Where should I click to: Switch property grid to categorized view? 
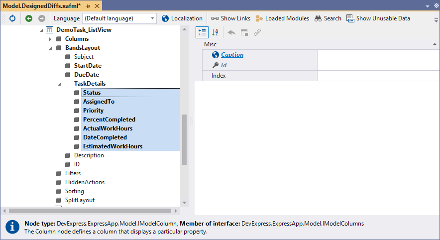(202, 32)
